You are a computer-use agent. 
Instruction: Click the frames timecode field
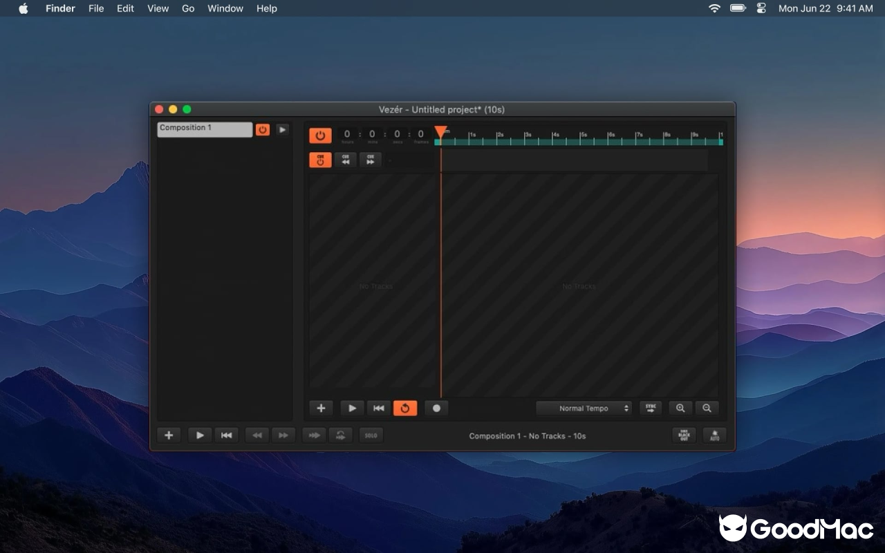(x=420, y=135)
